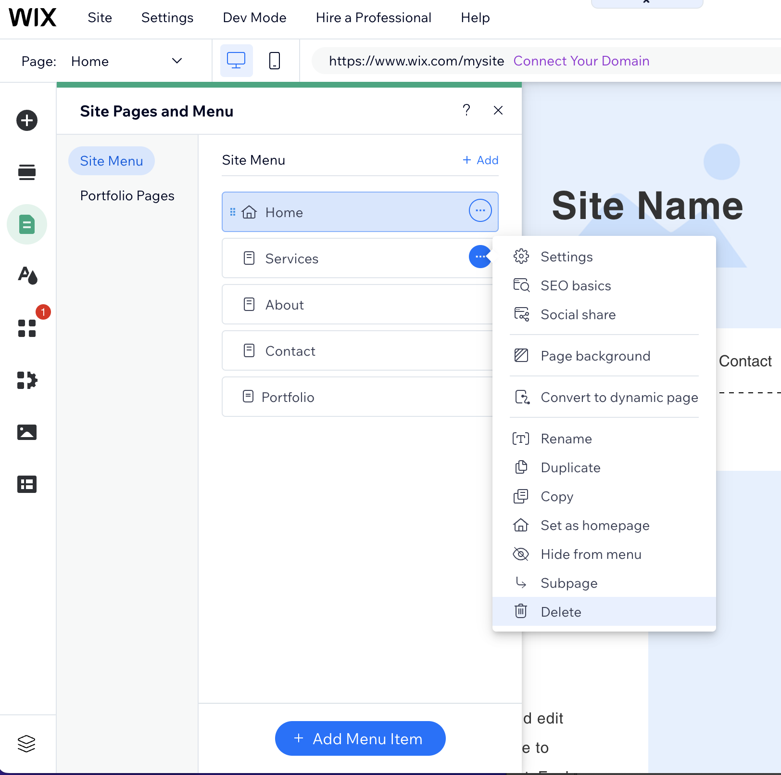Viewport: 781px width, 775px height.
Task: Open the Add Apps icon with notification badge
Action: (x=27, y=328)
